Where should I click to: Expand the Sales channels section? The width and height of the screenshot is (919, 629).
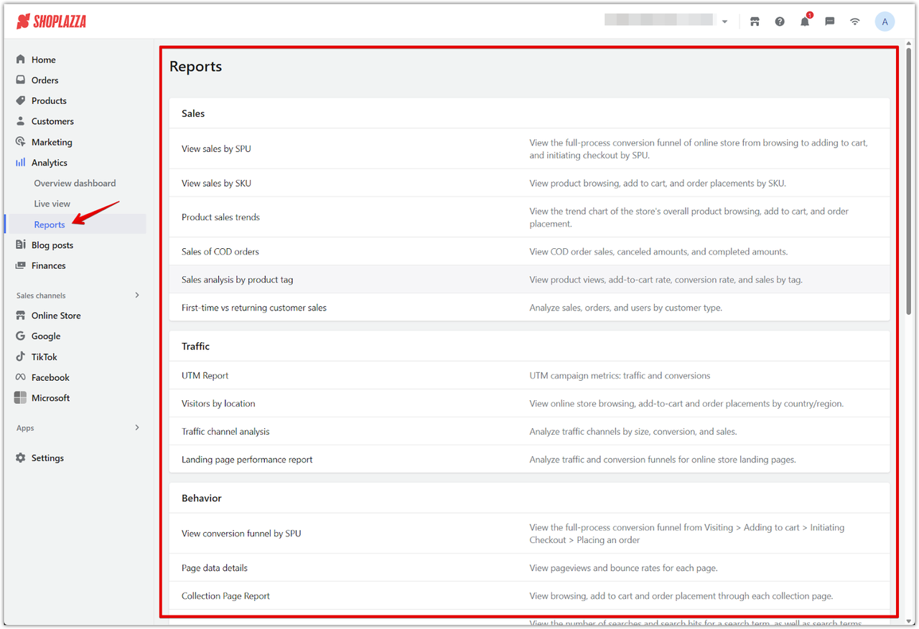pyautogui.click(x=137, y=295)
